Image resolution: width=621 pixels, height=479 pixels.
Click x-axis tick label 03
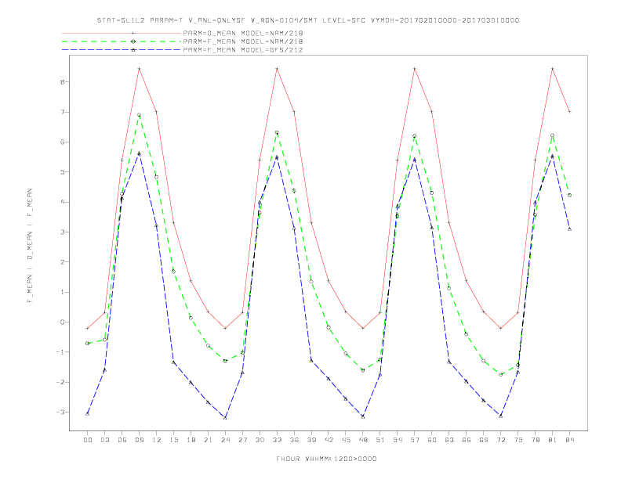[x=104, y=440]
